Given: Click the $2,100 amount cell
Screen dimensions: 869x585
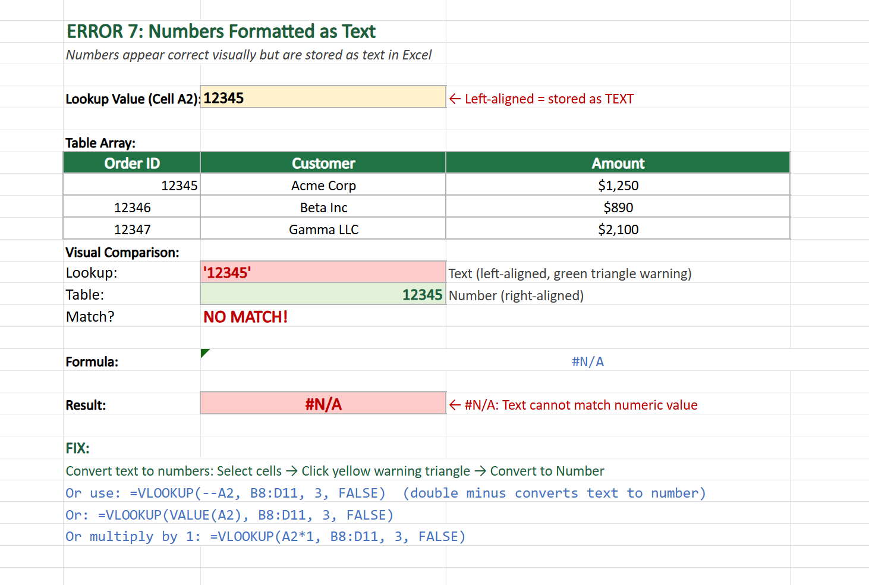Looking at the screenshot, I should (x=618, y=229).
